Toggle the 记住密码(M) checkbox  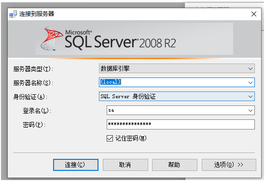(x=110, y=139)
